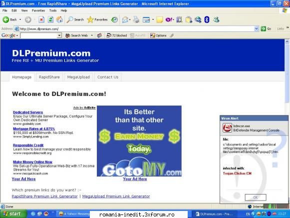Open the Responsible Credit ad link
Screen dimensions: 290x218
click(x=28, y=145)
